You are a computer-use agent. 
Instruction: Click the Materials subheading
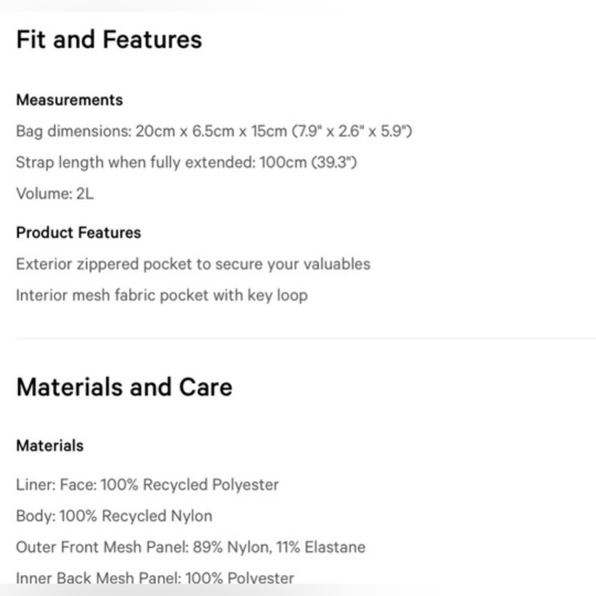[50, 445]
